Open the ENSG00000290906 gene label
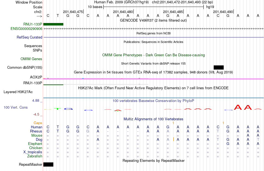The image size is (264, 171). [x=26, y=29]
